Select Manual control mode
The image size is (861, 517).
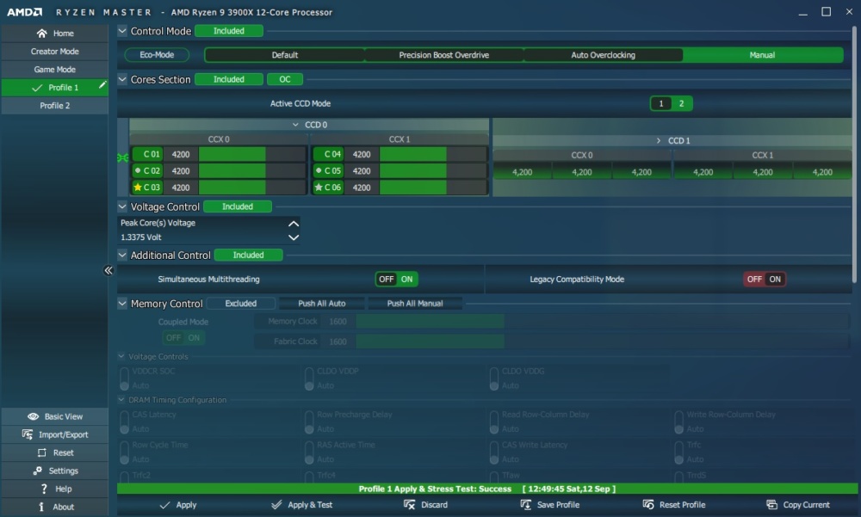[762, 55]
